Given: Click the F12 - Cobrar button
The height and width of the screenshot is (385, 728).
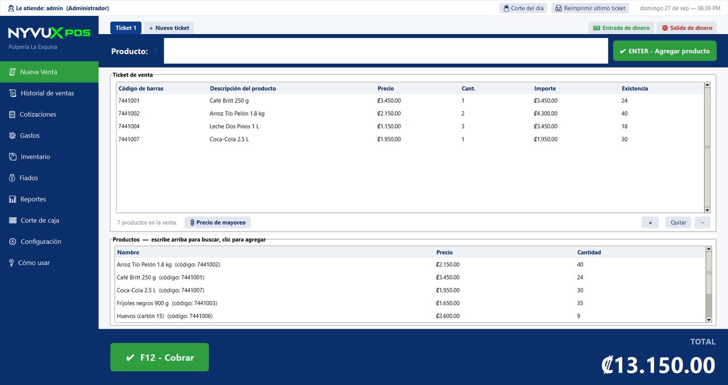Looking at the screenshot, I should tap(160, 357).
